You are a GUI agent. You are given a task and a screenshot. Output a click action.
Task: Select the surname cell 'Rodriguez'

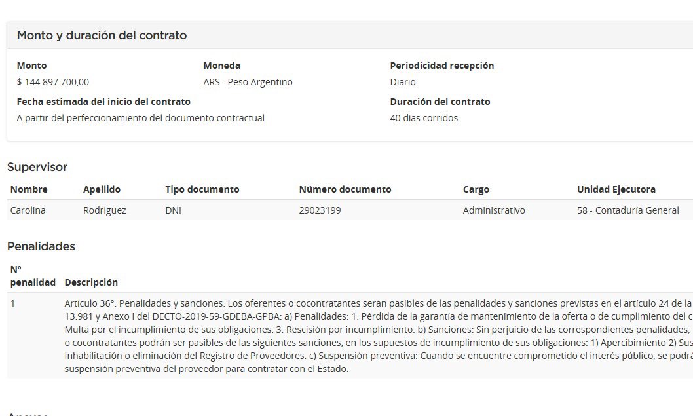(x=104, y=210)
